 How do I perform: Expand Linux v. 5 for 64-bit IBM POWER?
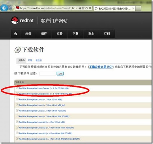(x=17, y=116)
